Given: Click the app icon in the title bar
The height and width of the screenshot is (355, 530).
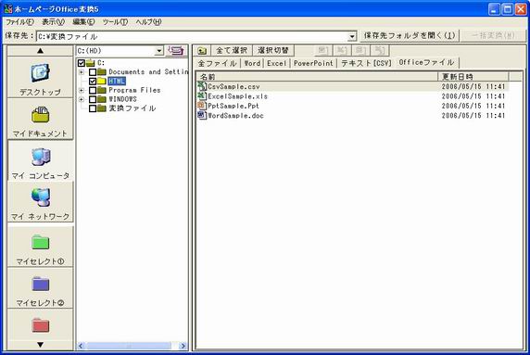Looking at the screenshot, I should tap(8, 8).
